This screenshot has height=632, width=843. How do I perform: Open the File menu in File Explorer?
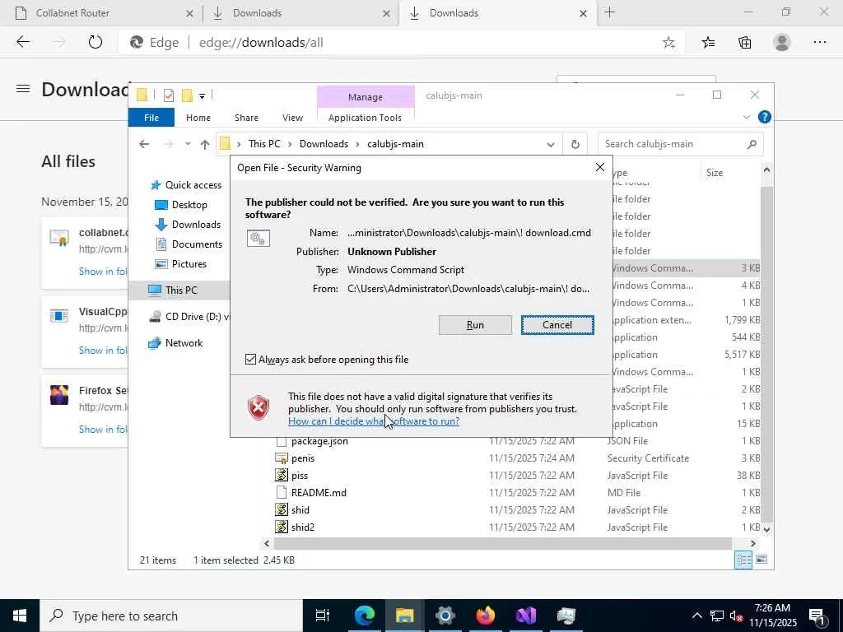[151, 117]
